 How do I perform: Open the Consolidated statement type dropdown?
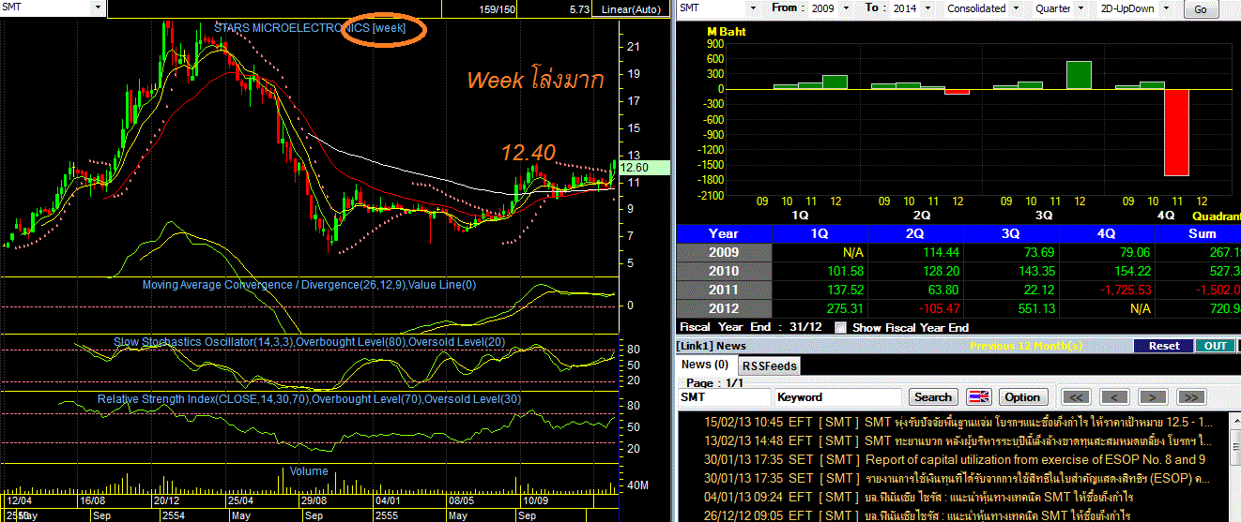1014,7
